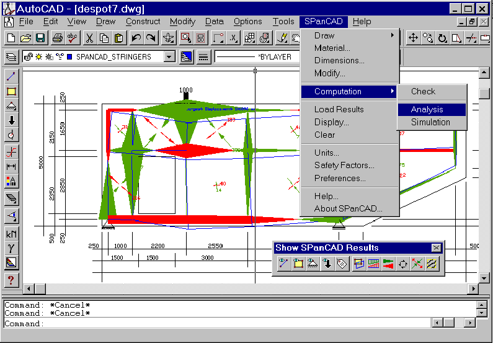The height and width of the screenshot is (343, 493).
Task: Open the View menu
Action: click(x=76, y=22)
